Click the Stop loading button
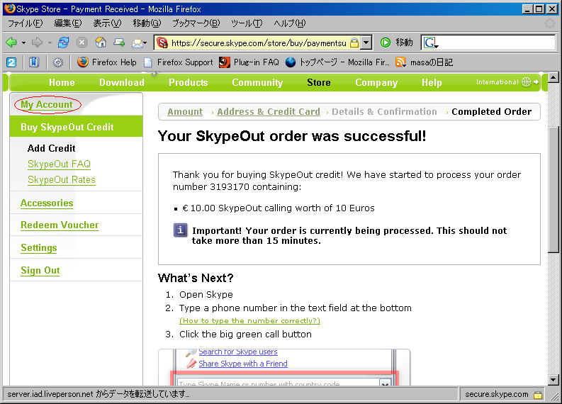This screenshot has width=562, height=404. 82,43
